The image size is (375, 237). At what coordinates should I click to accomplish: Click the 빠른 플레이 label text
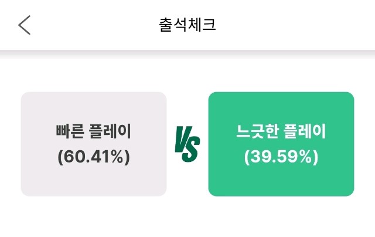point(94,132)
